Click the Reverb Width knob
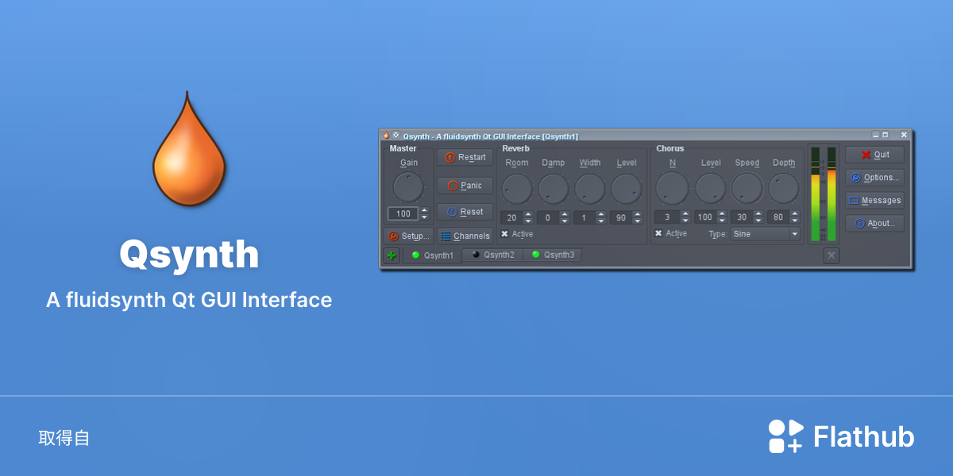The image size is (953, 476). pos(590,189)
